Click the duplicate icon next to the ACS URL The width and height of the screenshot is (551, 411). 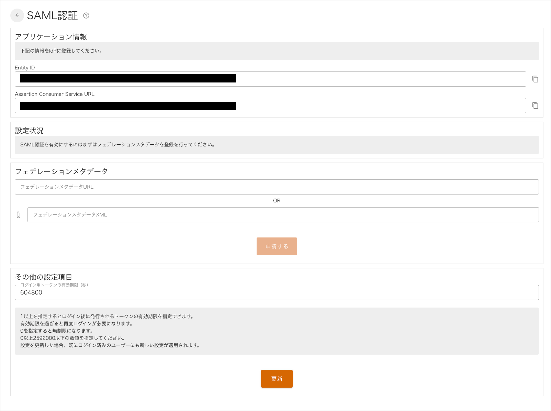(x=535, y=105)
